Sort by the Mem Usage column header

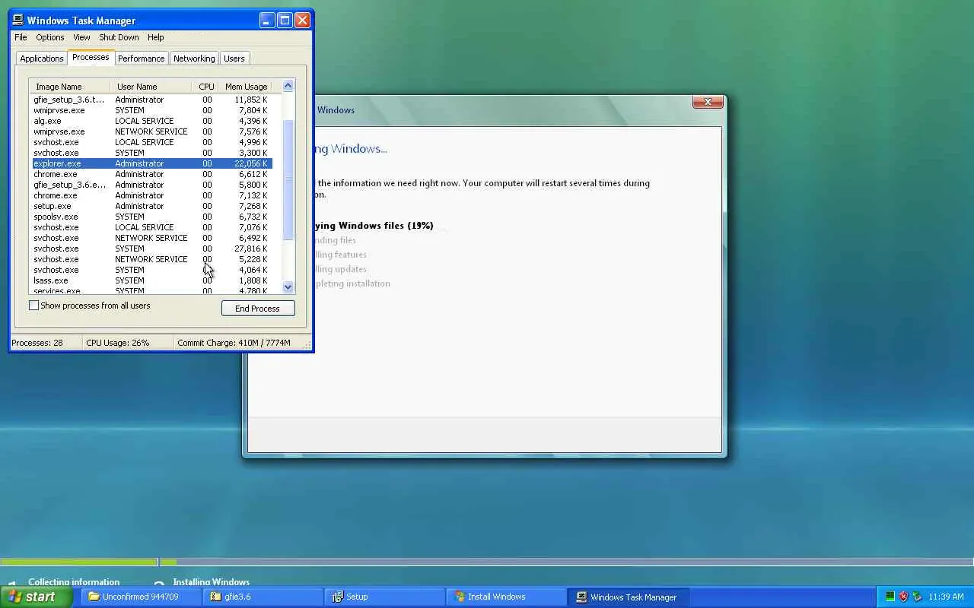tap(245, 87)
